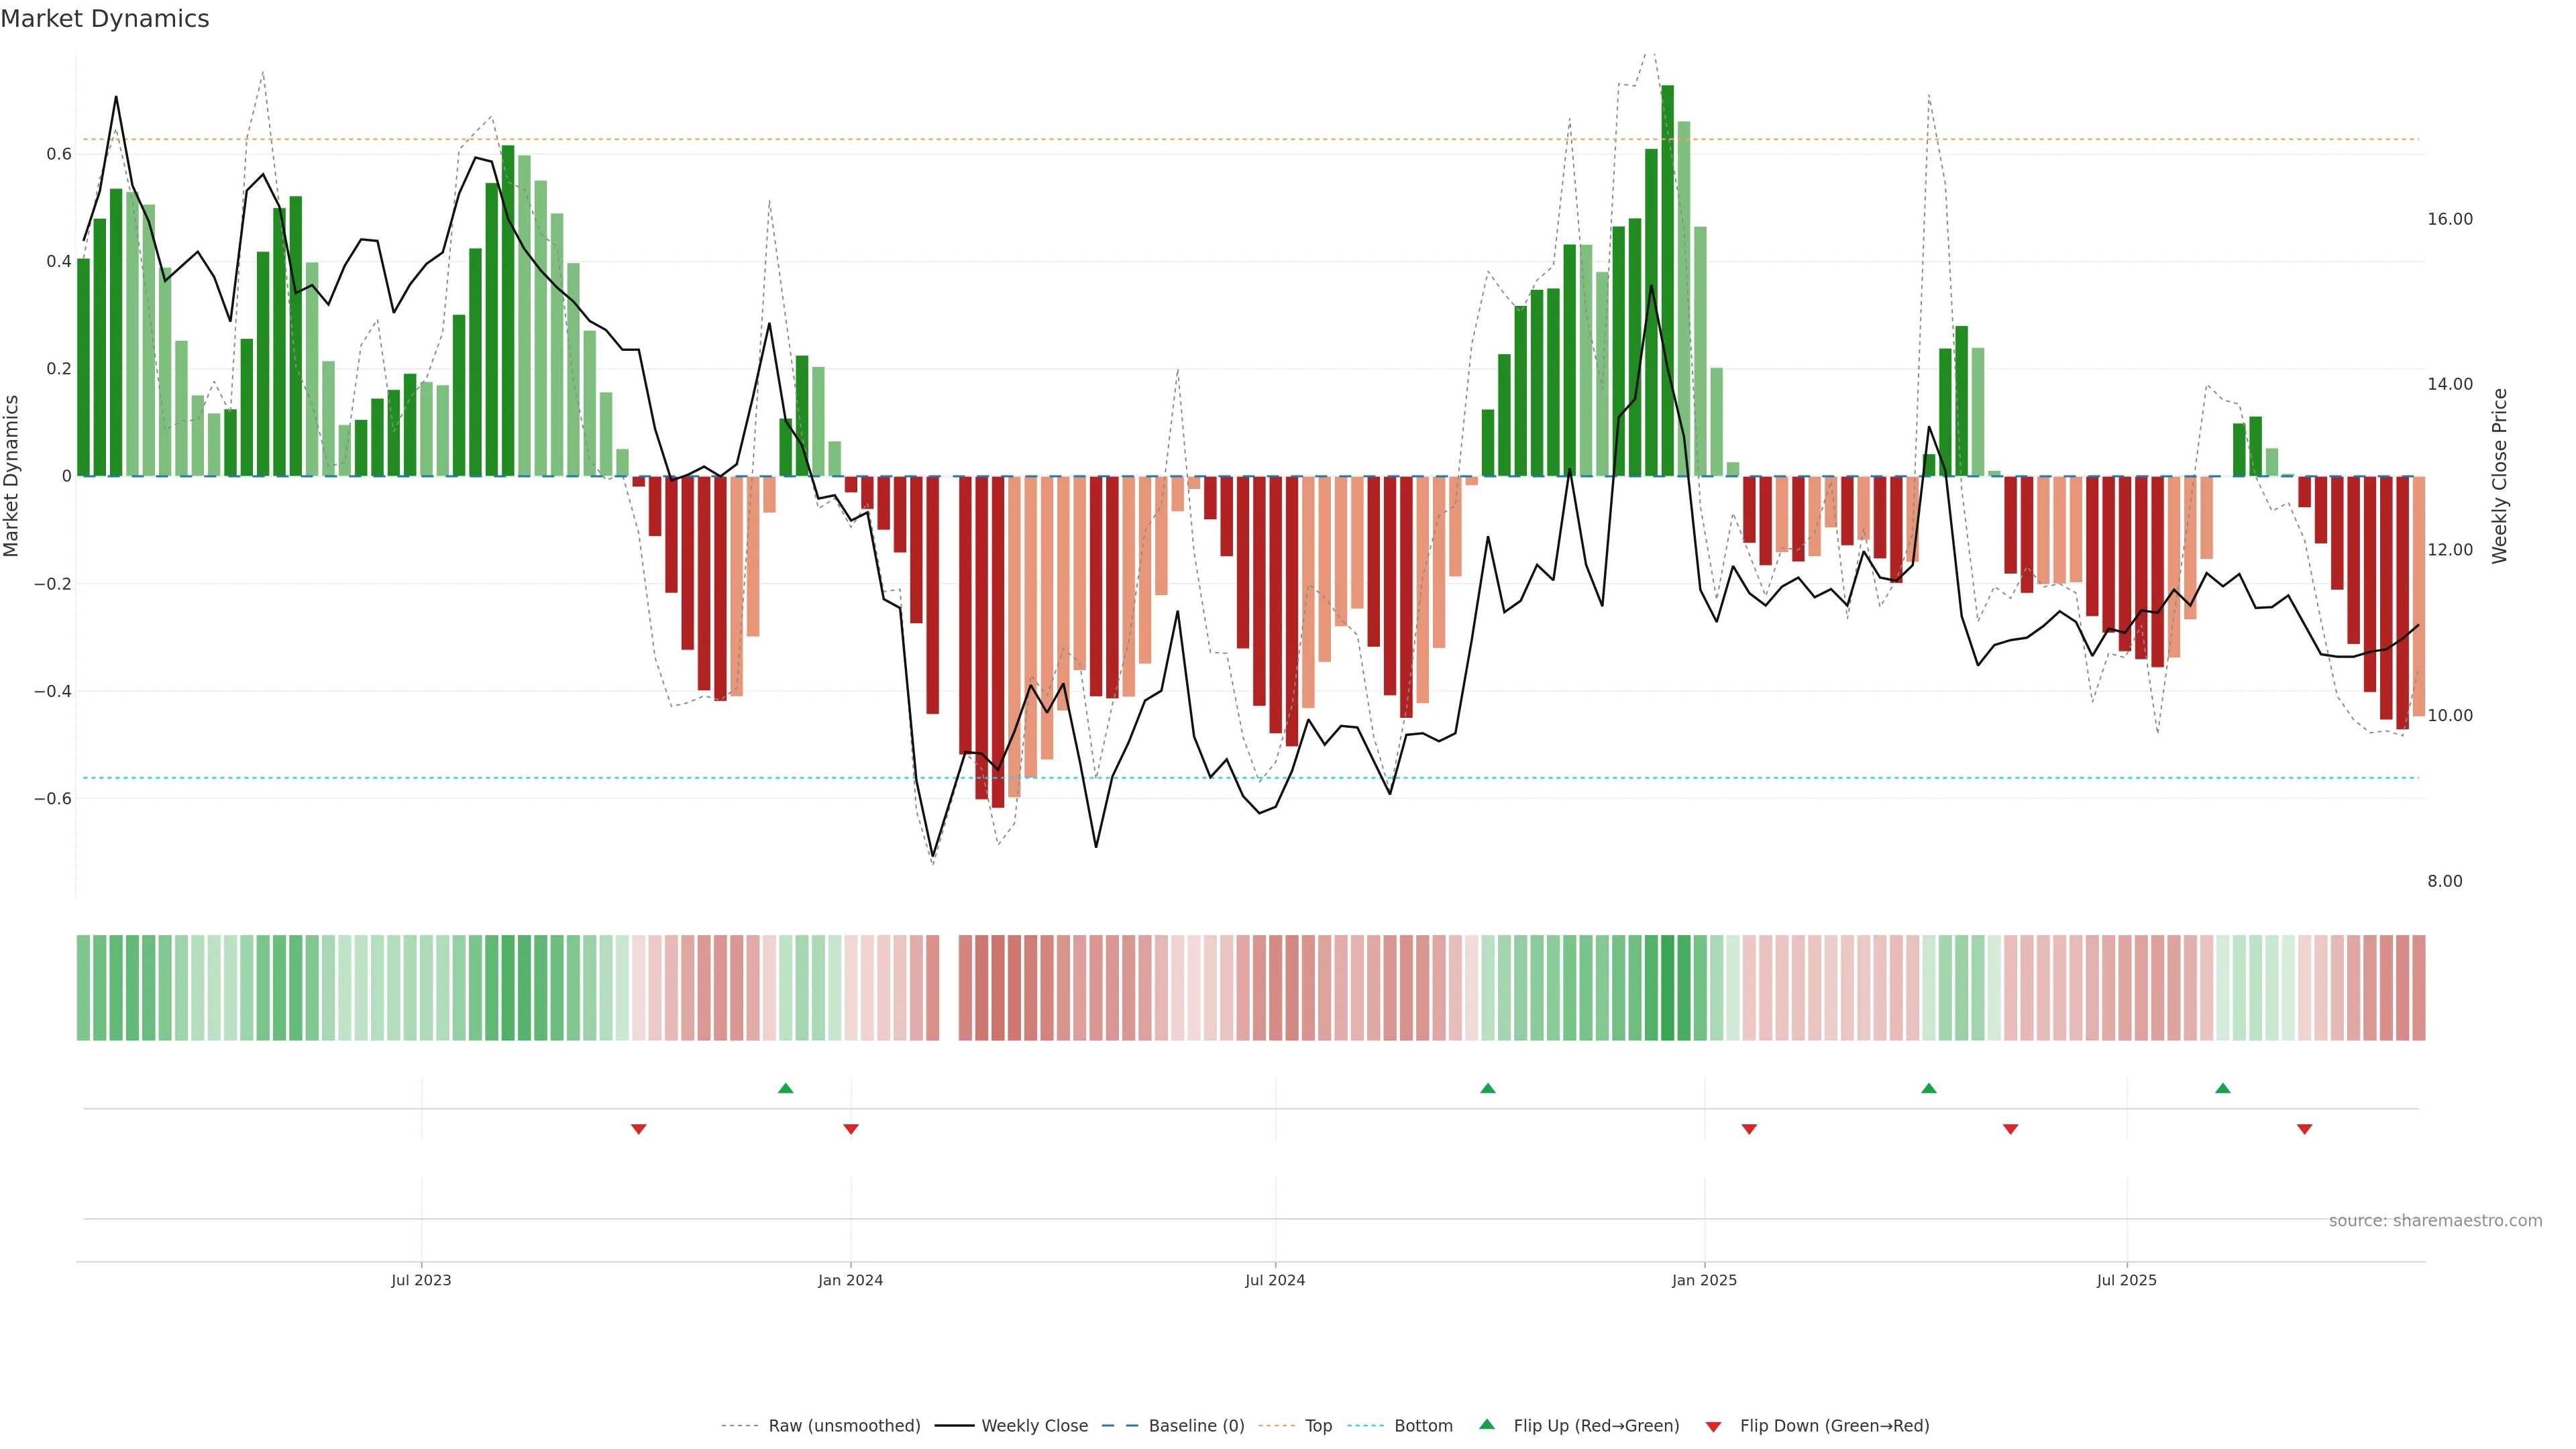Click the flip-up marker just before Jan 2025
2576x1449 pixels.
(1487, 1088)
